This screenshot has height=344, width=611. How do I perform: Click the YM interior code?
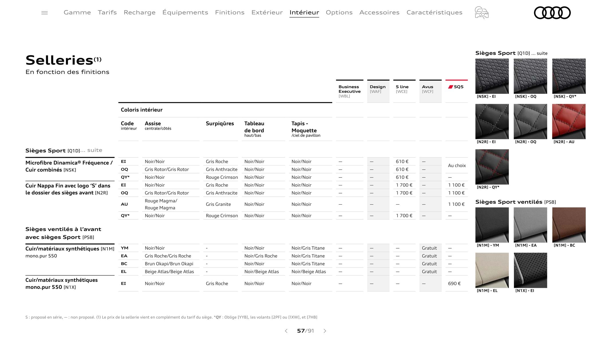pos(125,248)
